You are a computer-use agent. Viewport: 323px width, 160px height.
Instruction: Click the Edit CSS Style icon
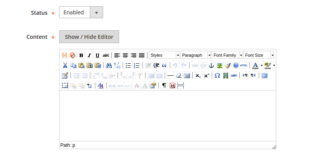(x=100, y=85)
